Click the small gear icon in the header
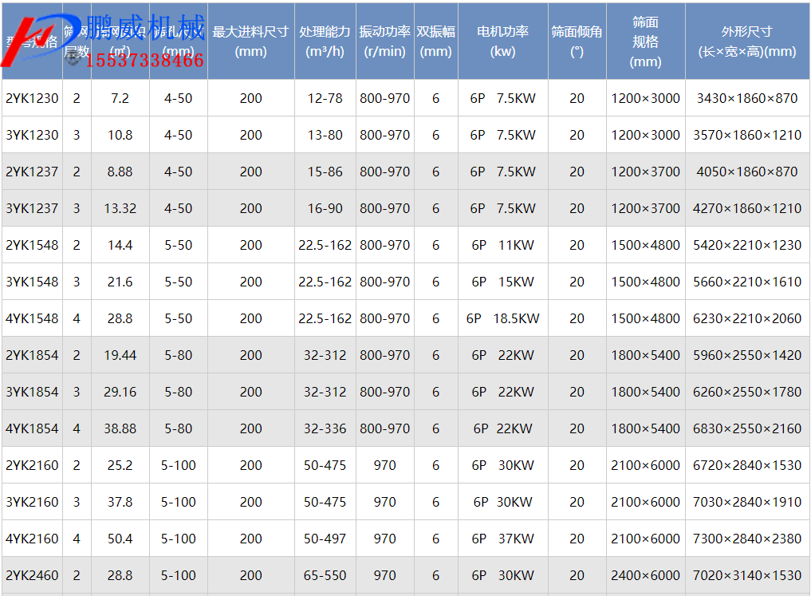Screen dimensions: 811x596 point(71,58)
